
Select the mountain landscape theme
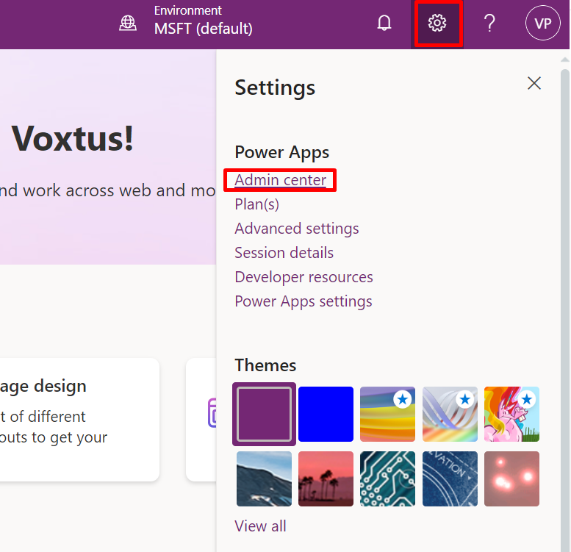(264, 478)
